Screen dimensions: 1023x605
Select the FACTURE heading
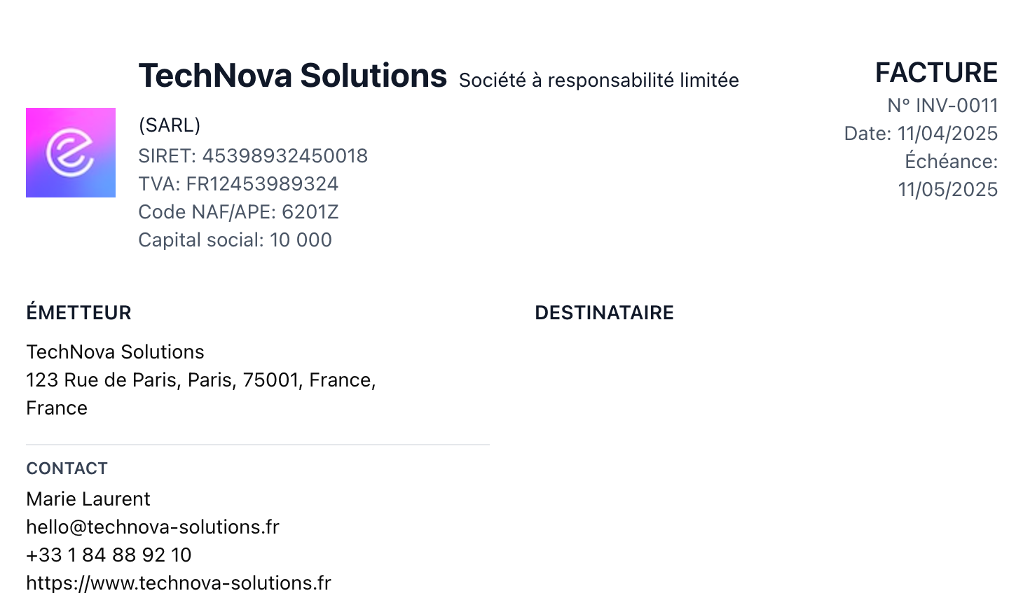[936, 73]
